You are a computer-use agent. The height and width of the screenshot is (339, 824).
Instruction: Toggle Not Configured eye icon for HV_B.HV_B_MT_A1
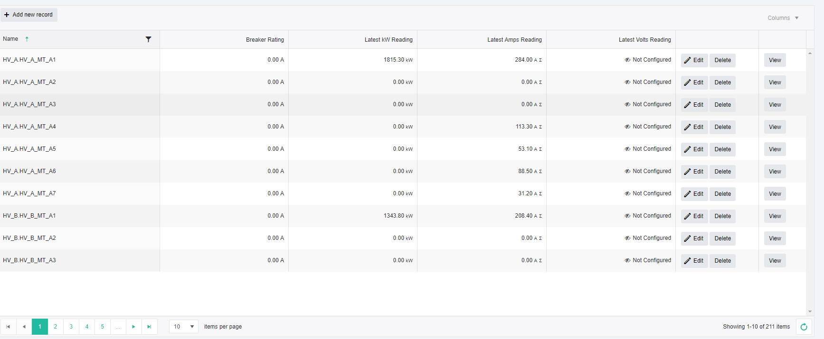(627, 216)
